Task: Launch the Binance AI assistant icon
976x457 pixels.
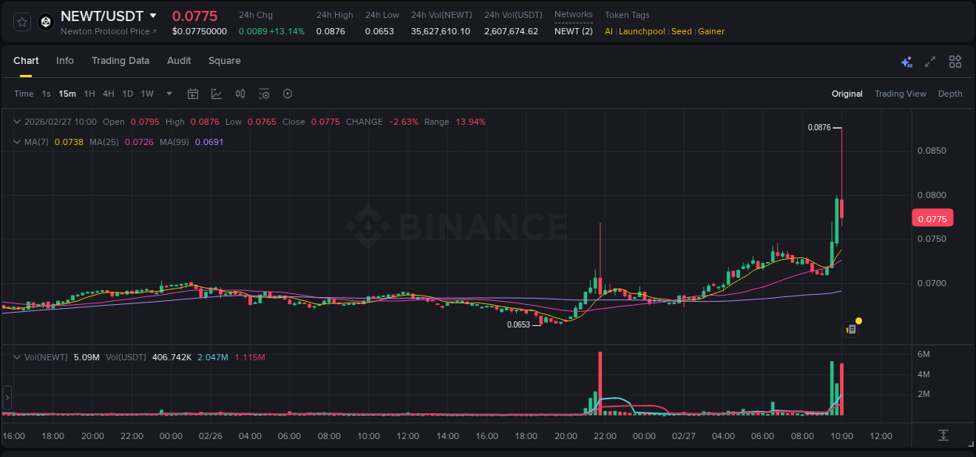Action: [907, 62]
